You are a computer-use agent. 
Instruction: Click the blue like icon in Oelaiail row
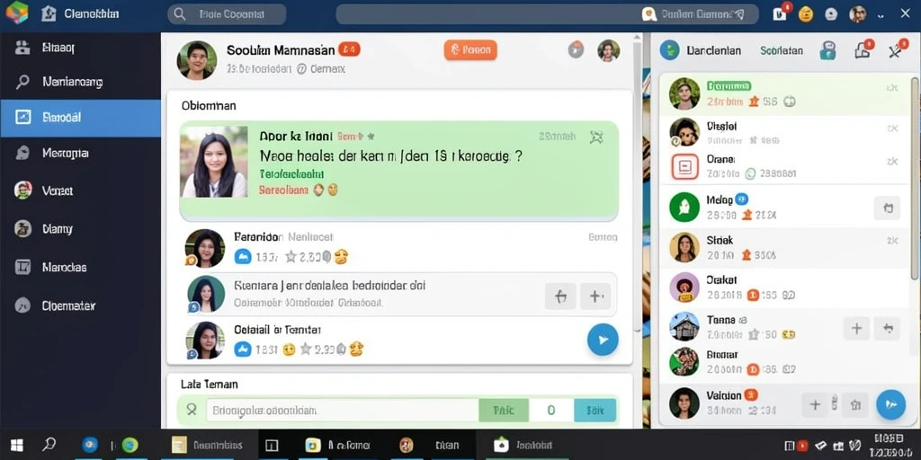pos(243,349)
